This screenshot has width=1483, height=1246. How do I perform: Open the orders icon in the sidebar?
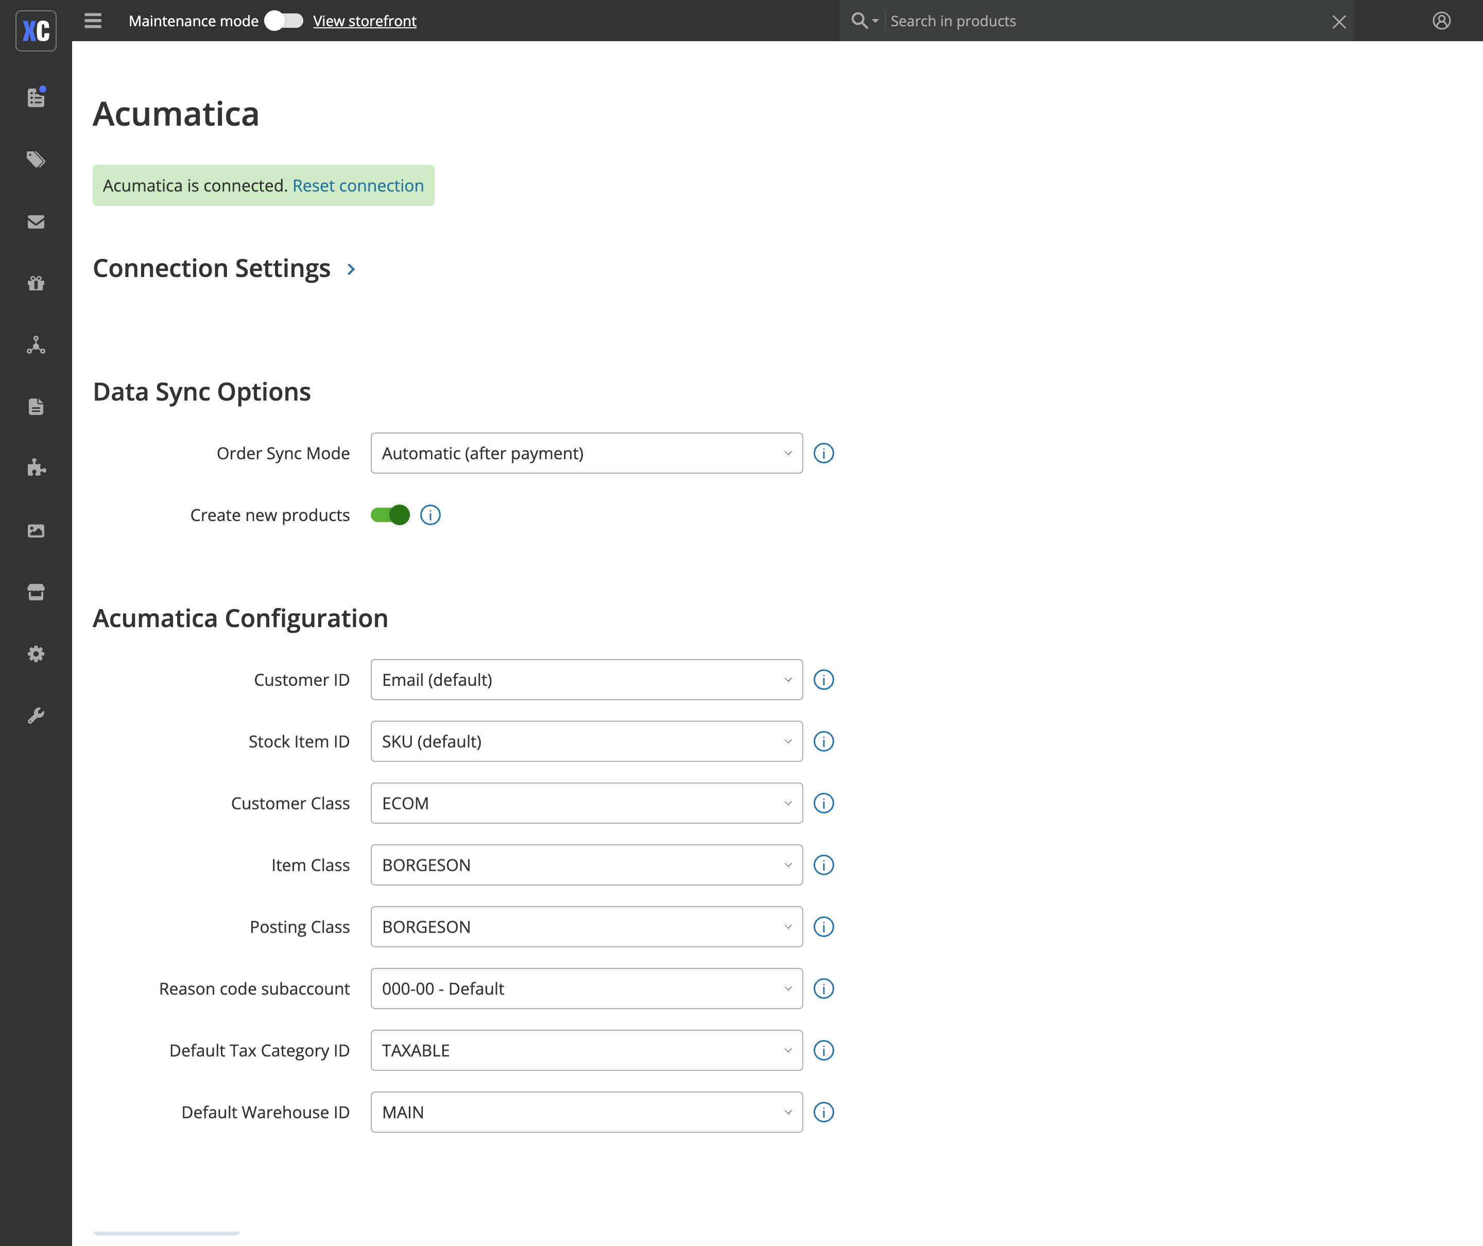coord(36,97)
